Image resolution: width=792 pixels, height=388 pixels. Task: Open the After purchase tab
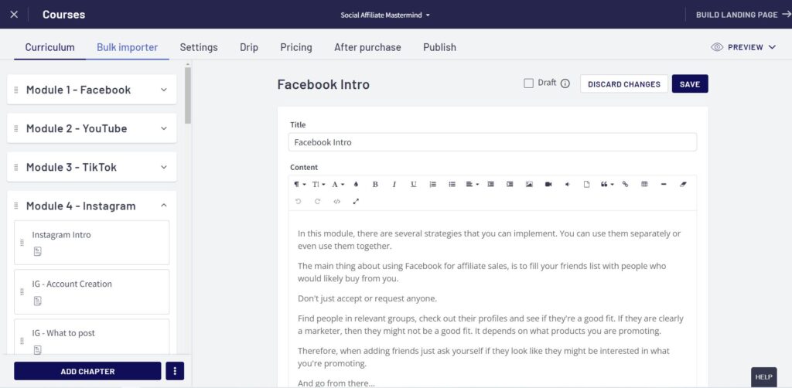tap(367, 47)
